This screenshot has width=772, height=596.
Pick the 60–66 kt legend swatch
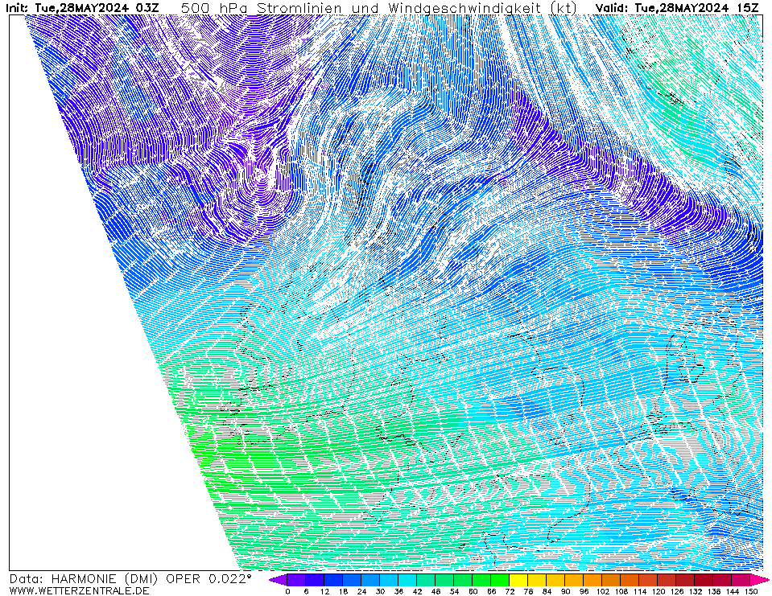482,580
